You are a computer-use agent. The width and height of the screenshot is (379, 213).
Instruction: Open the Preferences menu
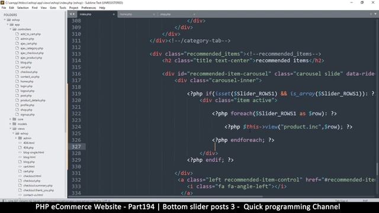click(x=88, y=8)
